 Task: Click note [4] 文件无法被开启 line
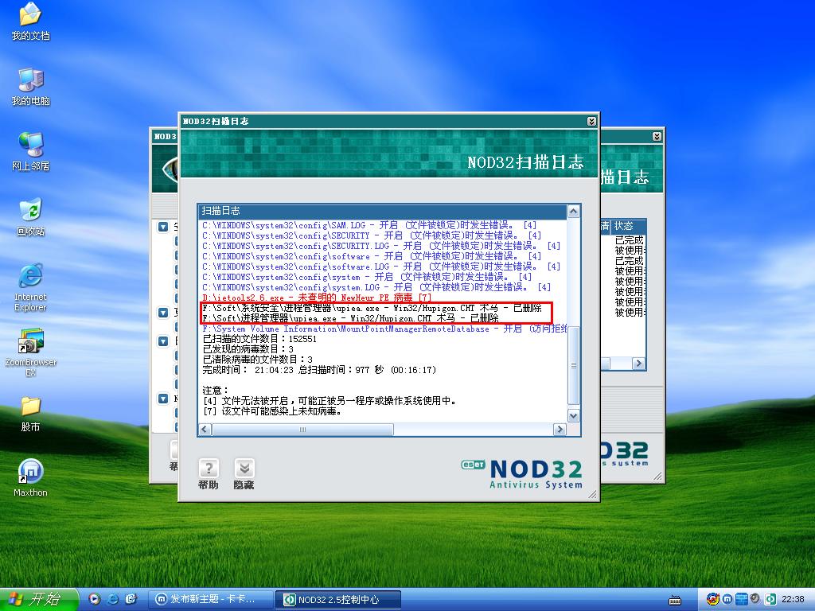[x=330, y=401]
